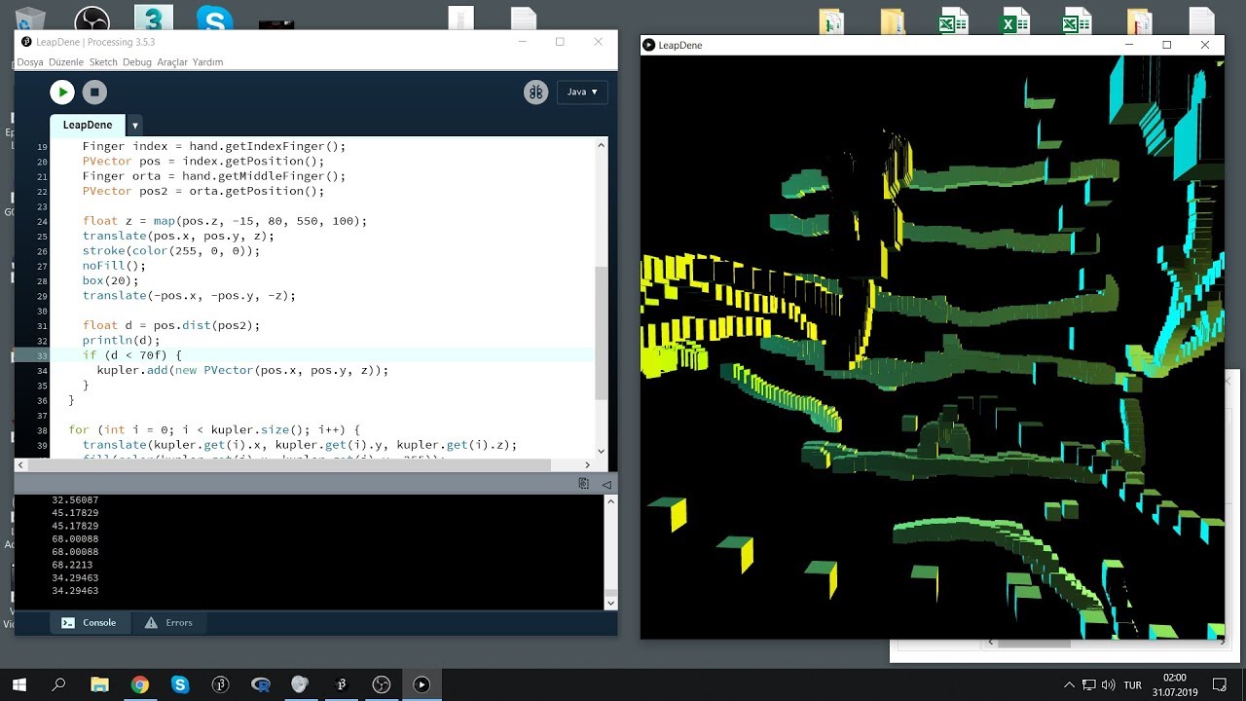Click the code editor vertical scrollbar thumb
The height and width of the screenshot is (701, 1246).
tap(601, 332)
